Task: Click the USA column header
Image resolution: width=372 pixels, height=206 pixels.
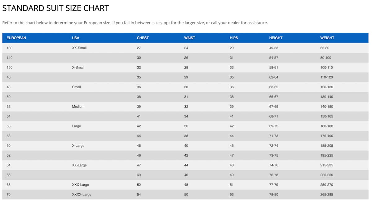Action: (76, 38)
